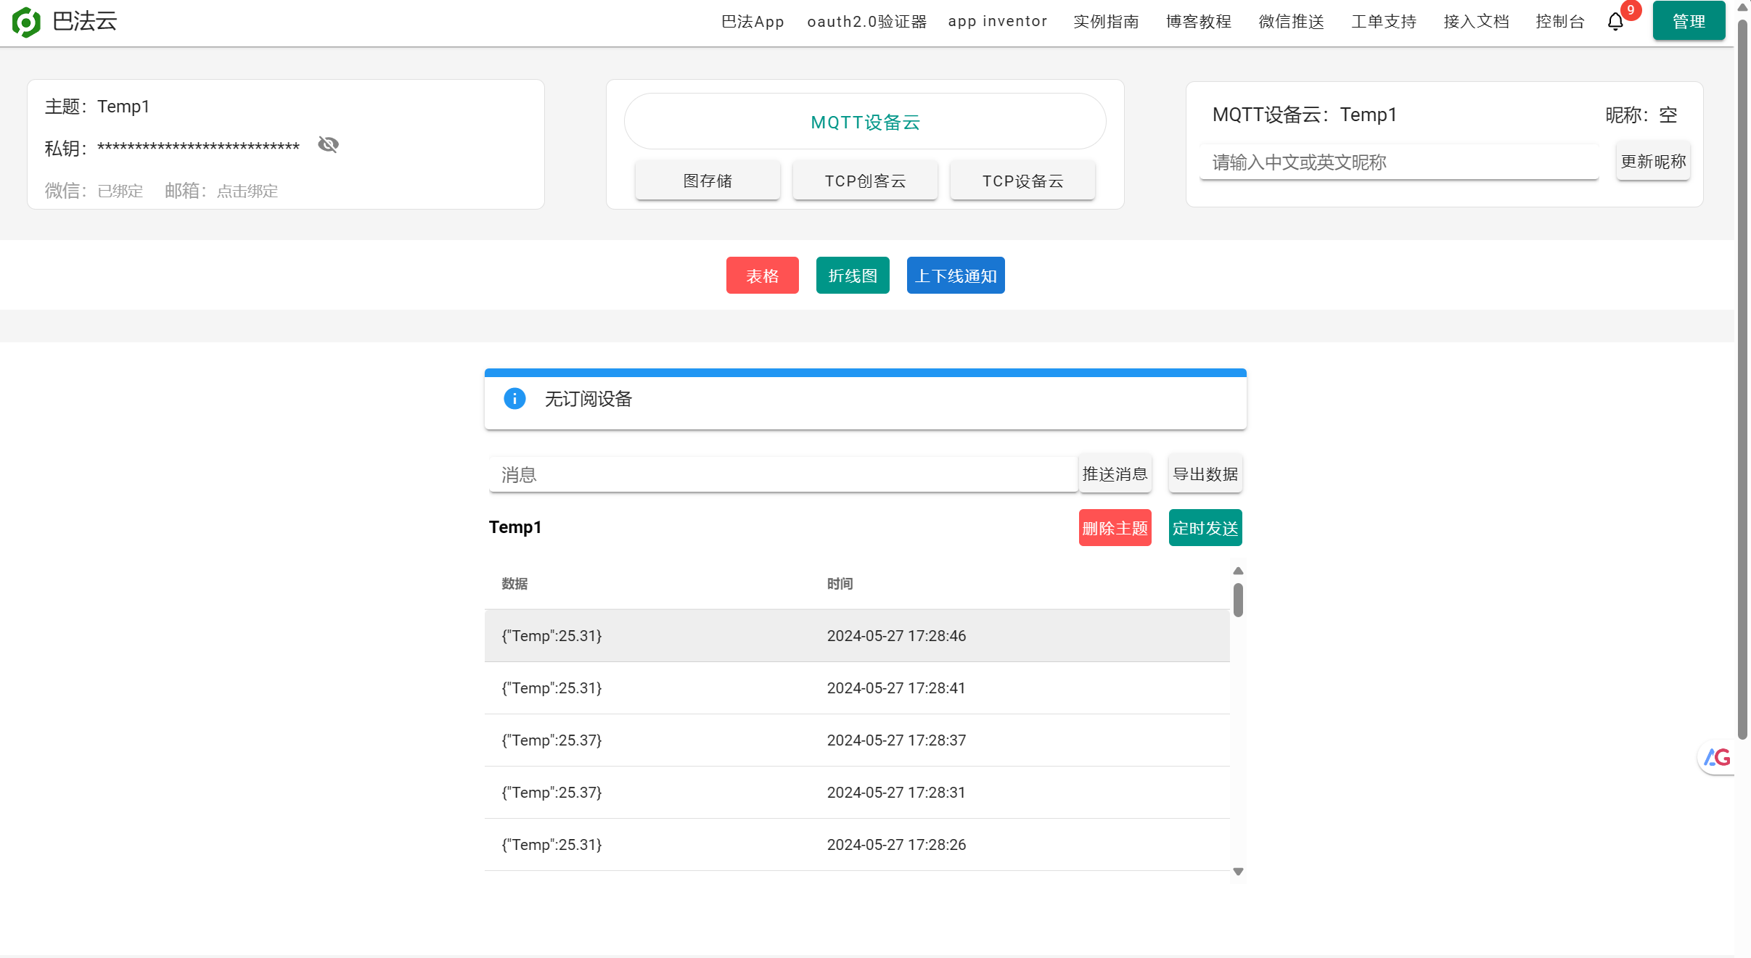
Task: Click the data table scrollbar thumb
Action: click(x=1238, y=600)
